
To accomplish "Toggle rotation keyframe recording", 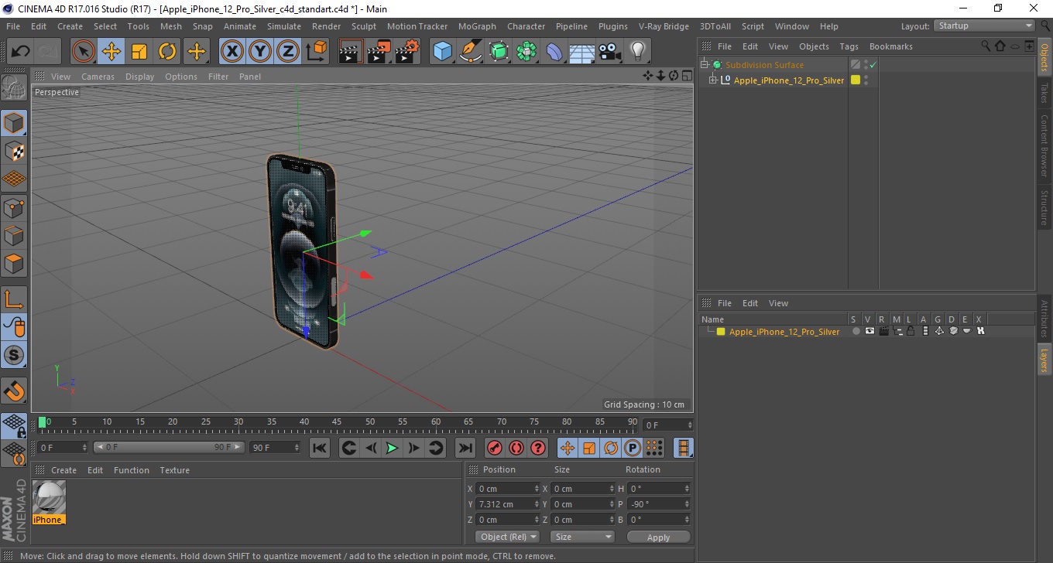I will pos(611,448).
